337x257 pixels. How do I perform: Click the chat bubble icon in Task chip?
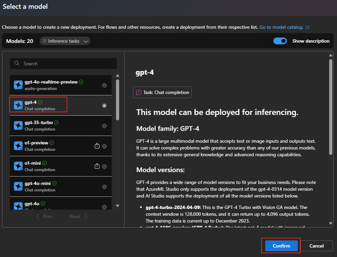(x=139, y=92)
